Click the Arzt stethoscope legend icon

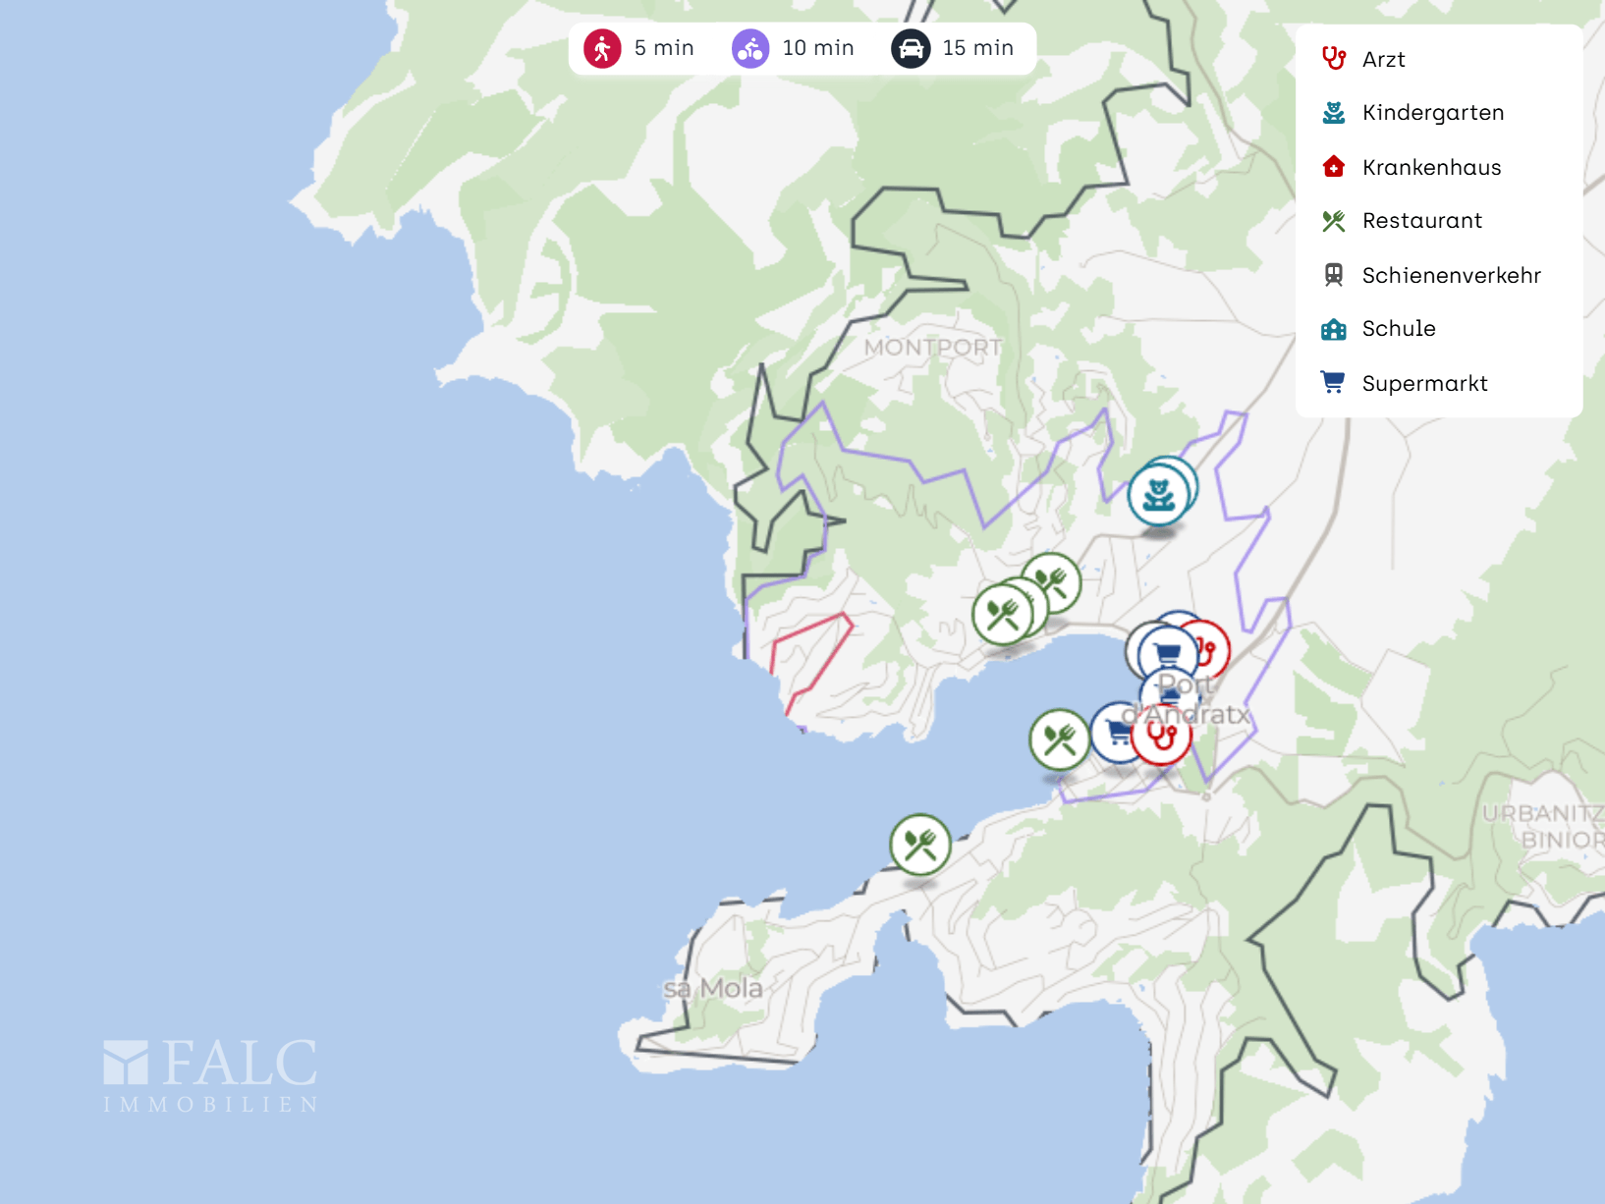point(1333,59)
